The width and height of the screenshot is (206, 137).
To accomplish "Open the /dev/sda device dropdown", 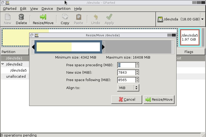I will [203, 19].
